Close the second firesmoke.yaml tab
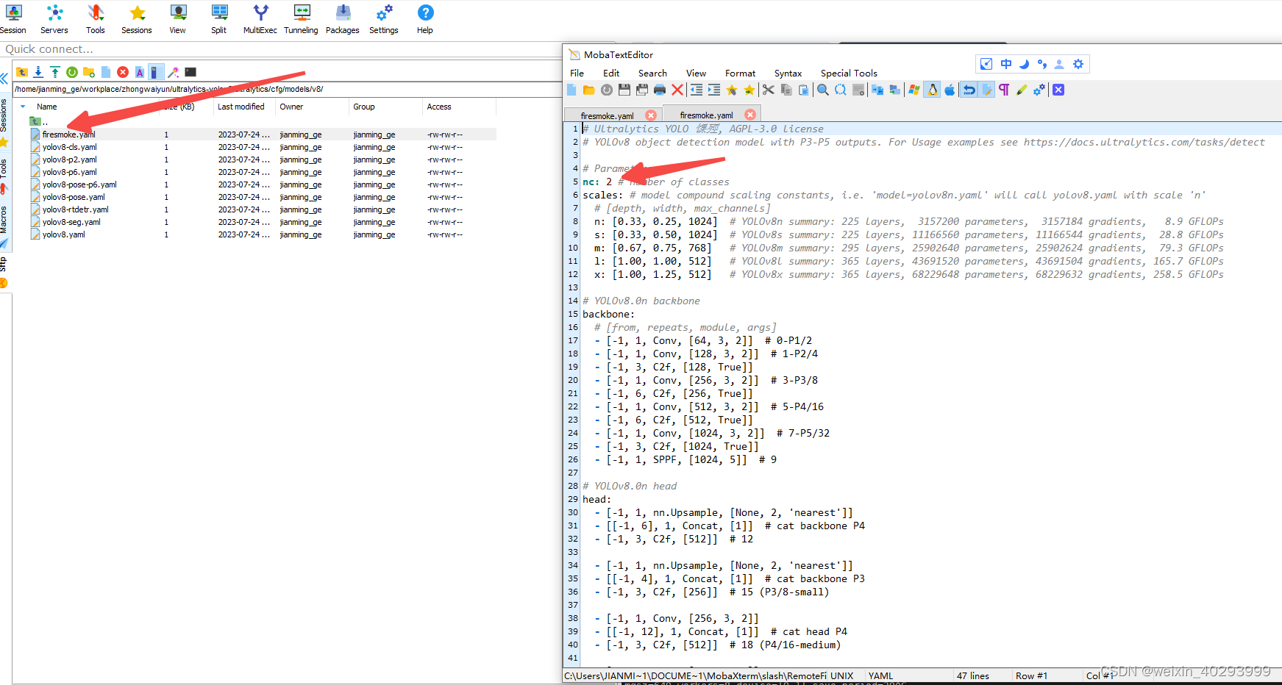This screenshot has height=685, width=1282. pyautogui.click(x=750, y=115)
